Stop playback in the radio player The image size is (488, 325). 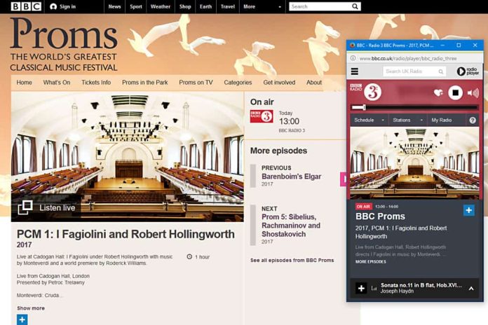pos(455,92)
